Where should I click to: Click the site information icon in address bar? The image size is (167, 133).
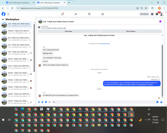18,8
